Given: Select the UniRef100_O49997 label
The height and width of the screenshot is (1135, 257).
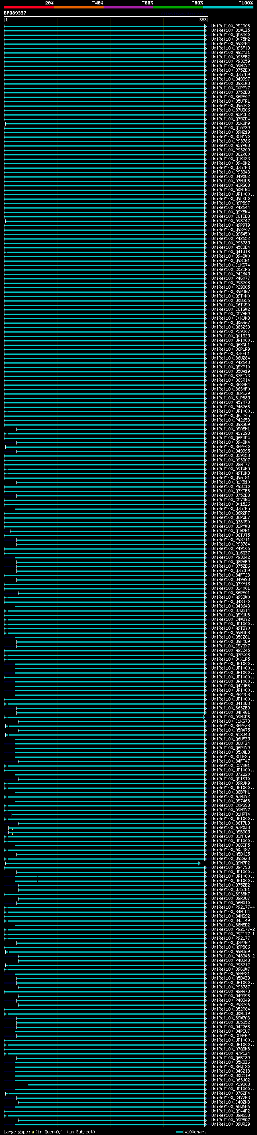Looking at the screenshot, I should (230, 79).
